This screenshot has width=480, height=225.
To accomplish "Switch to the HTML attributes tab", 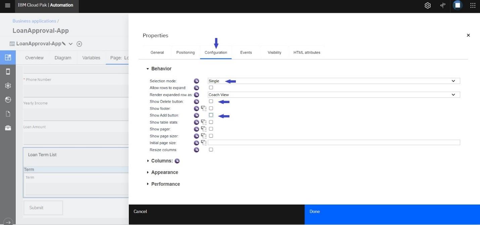I will coord(307,52).
